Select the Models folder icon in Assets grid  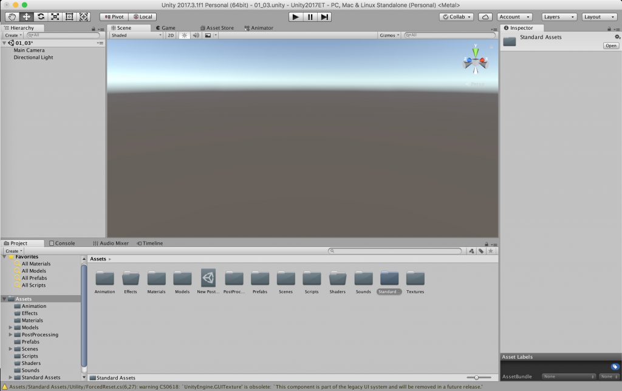(x=182, y=278)
